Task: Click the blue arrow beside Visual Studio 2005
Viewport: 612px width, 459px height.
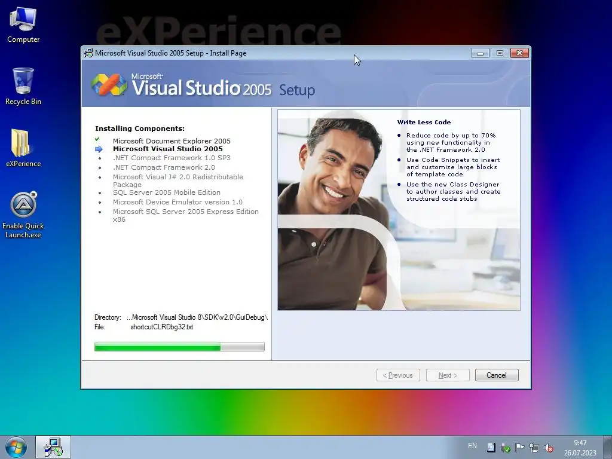Action: pos(99,149)
